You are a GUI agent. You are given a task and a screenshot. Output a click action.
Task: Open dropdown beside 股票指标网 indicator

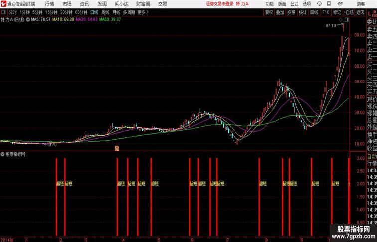[2, 154]
